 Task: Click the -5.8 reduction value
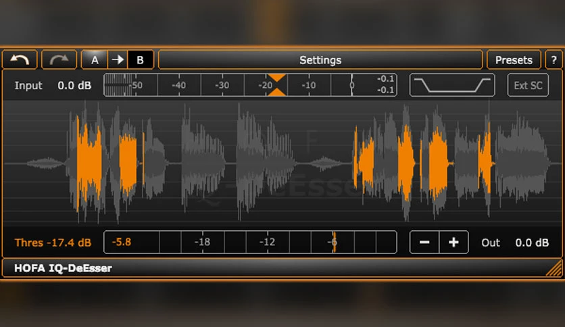coord(122,242)
